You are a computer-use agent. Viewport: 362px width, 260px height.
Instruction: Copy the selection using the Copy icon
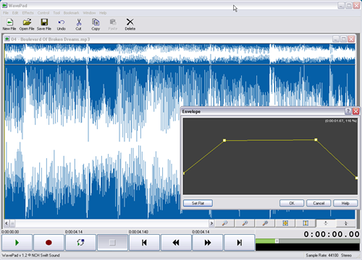[x=96, y=25]
